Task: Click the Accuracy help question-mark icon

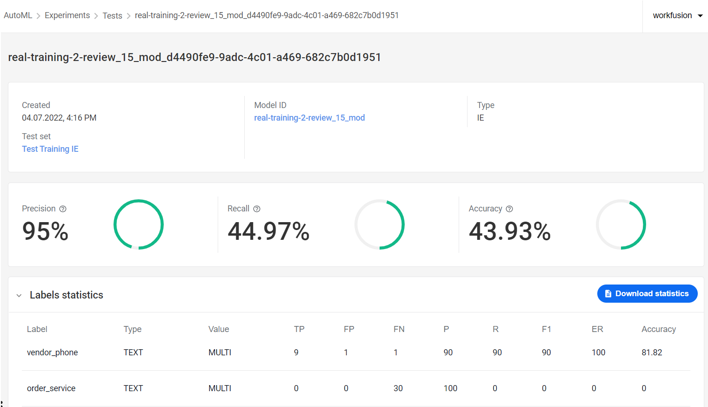Action: tap(509, 209)
